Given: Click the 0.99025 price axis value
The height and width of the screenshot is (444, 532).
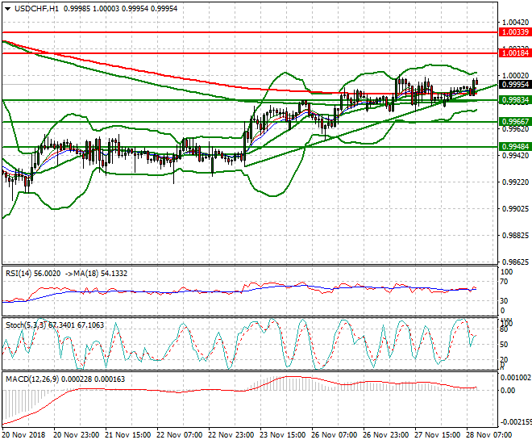Looking at the screenshot, I should [515, 209].
